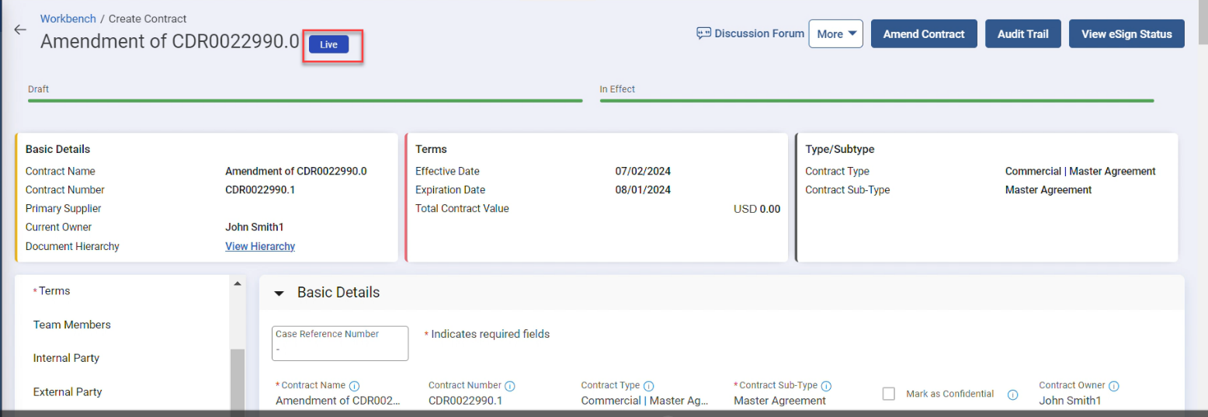Select Terms in the left navigation
Viewport: 1208px width, 417px height.
(x=54, y=290)
